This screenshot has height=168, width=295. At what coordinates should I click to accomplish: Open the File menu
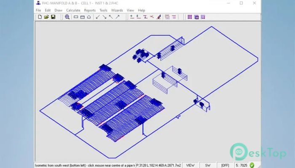pyautogui.click(x=38, y=10)
